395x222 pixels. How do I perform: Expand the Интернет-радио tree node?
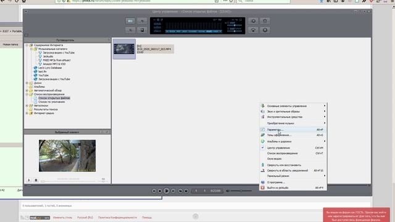(27, 113)
